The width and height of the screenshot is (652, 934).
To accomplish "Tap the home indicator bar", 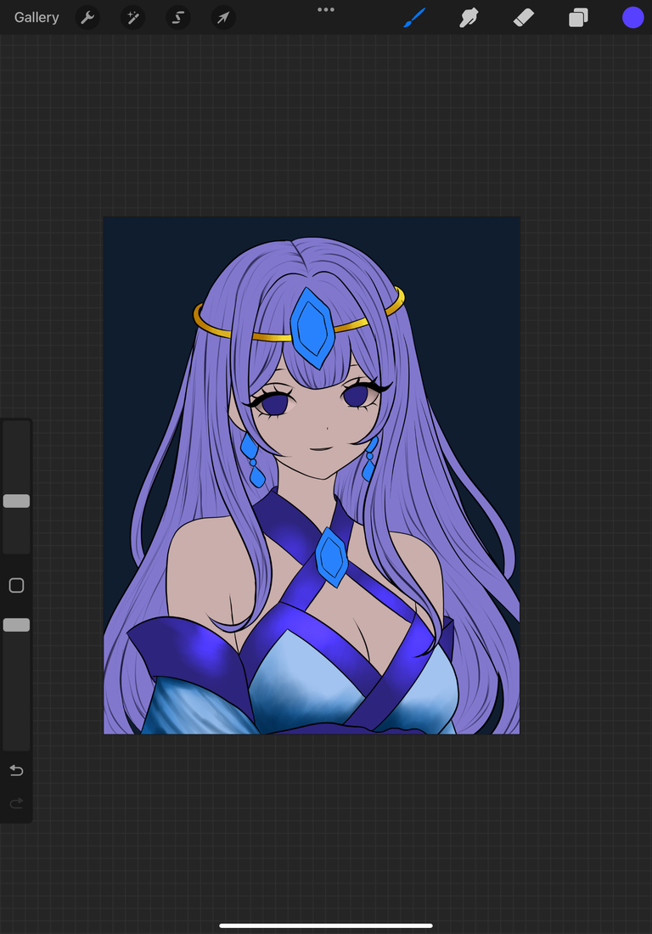I will pyautogui.click(x=326, y=926).
